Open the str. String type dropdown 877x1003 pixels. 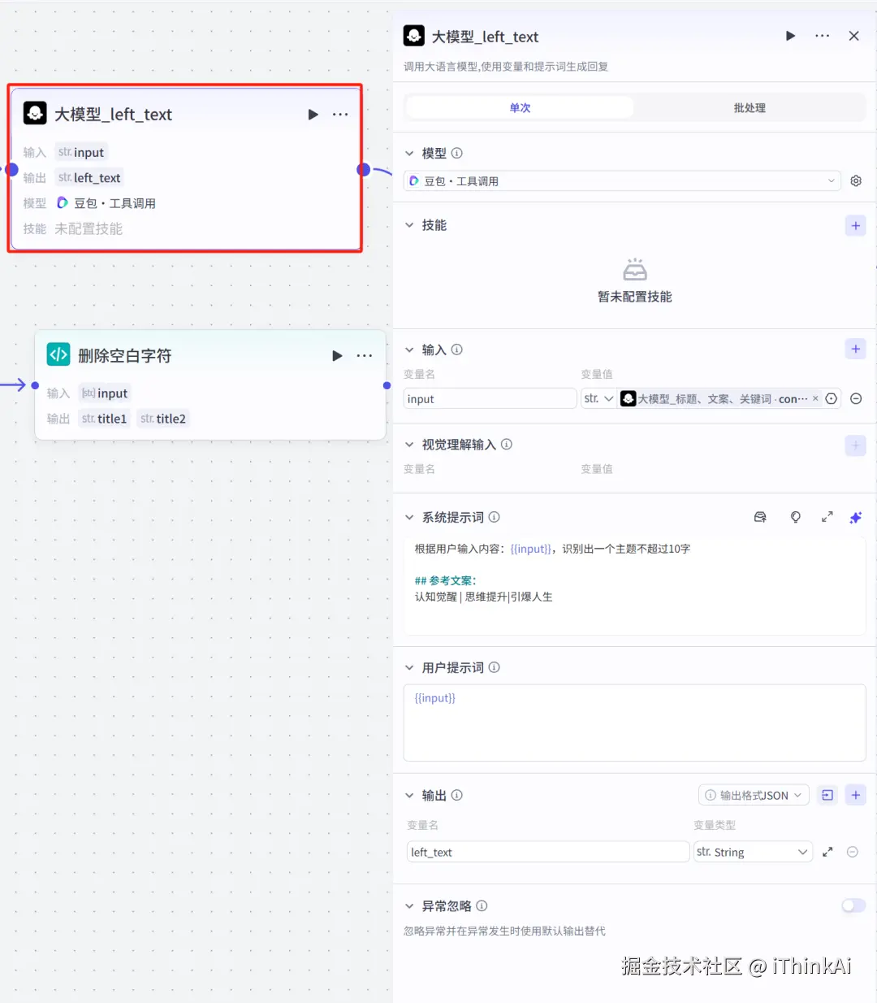point(753,852)
